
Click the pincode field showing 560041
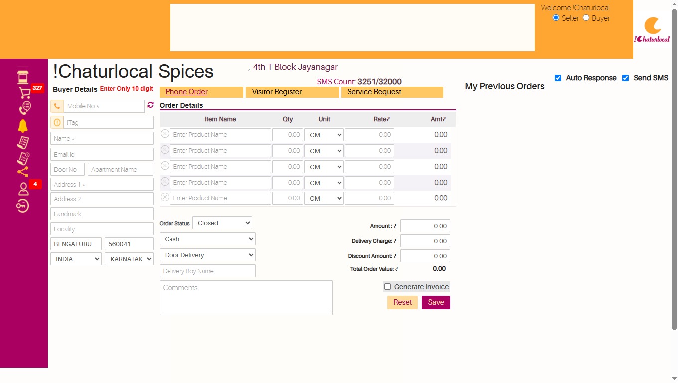pyautogui.click(x=129, y=244)
